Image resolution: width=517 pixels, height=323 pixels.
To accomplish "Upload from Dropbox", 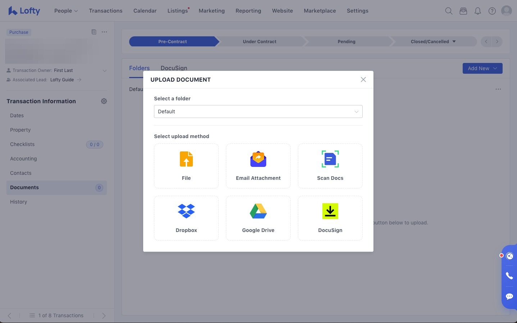I will click(186, 218).
